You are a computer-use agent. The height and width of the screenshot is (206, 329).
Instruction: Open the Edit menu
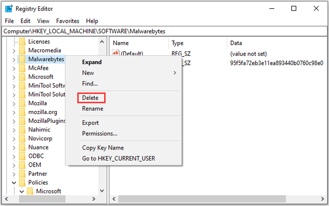(x=25, y=21)
